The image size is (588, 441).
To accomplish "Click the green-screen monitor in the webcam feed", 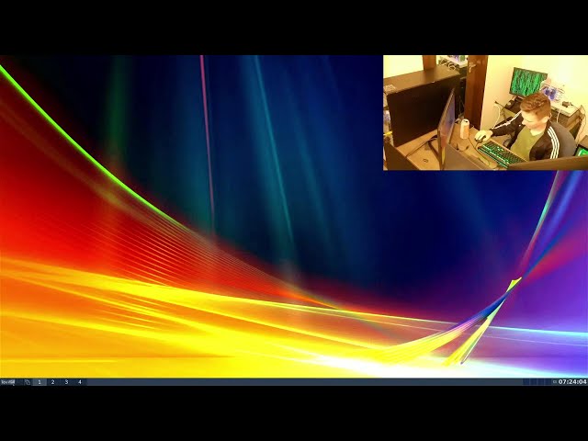I will [x=528, y=81].
